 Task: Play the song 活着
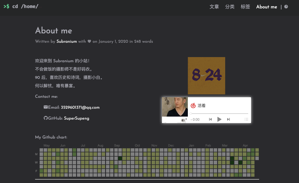[x=219, y=119]
